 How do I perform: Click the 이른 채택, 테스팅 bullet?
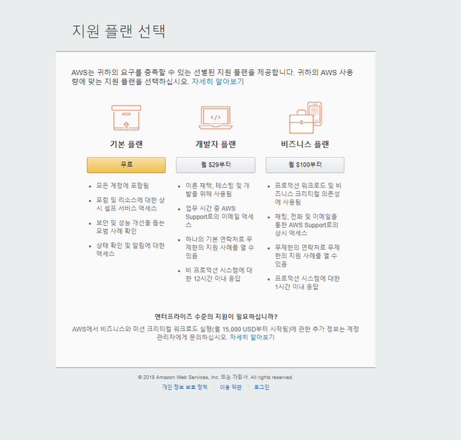tap(218, 190)
